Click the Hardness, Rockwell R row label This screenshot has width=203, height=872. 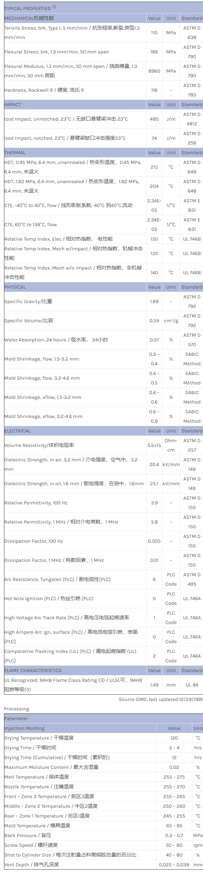[x=44, y=90]
